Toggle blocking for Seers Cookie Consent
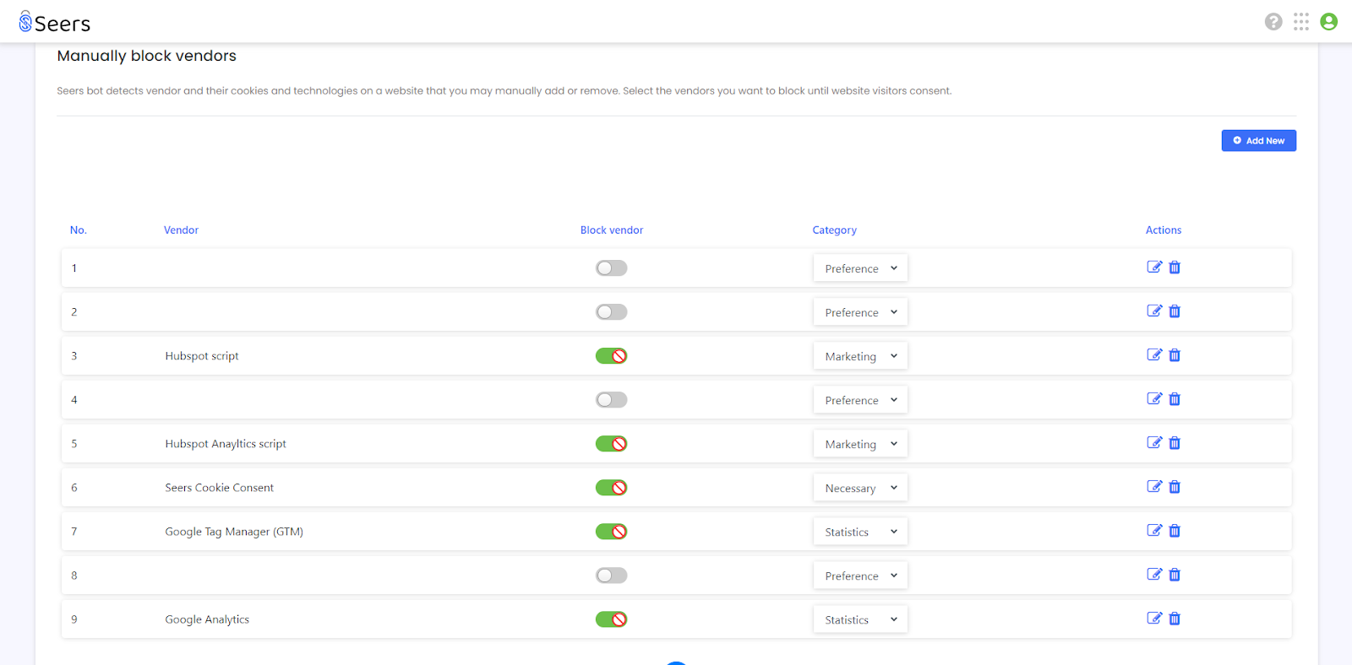 (611, 488)
